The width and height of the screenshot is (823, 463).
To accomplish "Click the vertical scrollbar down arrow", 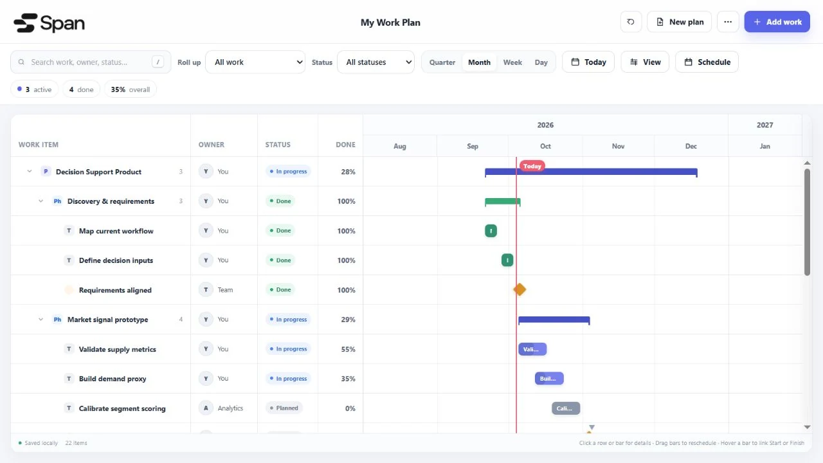I will pos(807,427).
